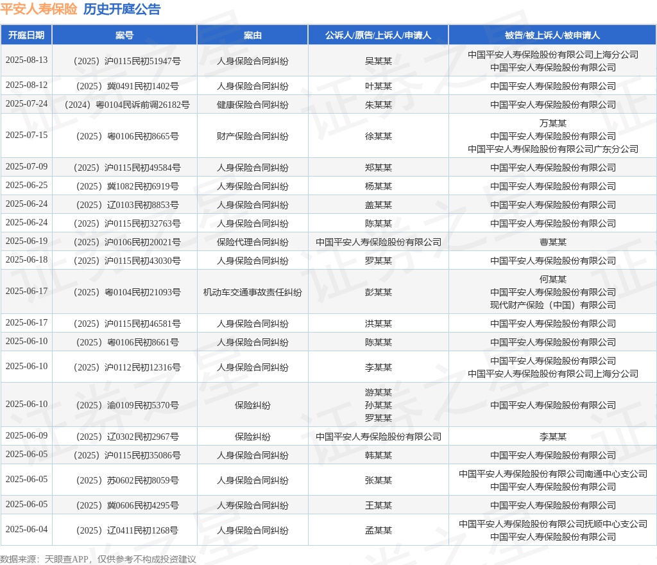Click the date 2025-07-24

click(26, 103)
